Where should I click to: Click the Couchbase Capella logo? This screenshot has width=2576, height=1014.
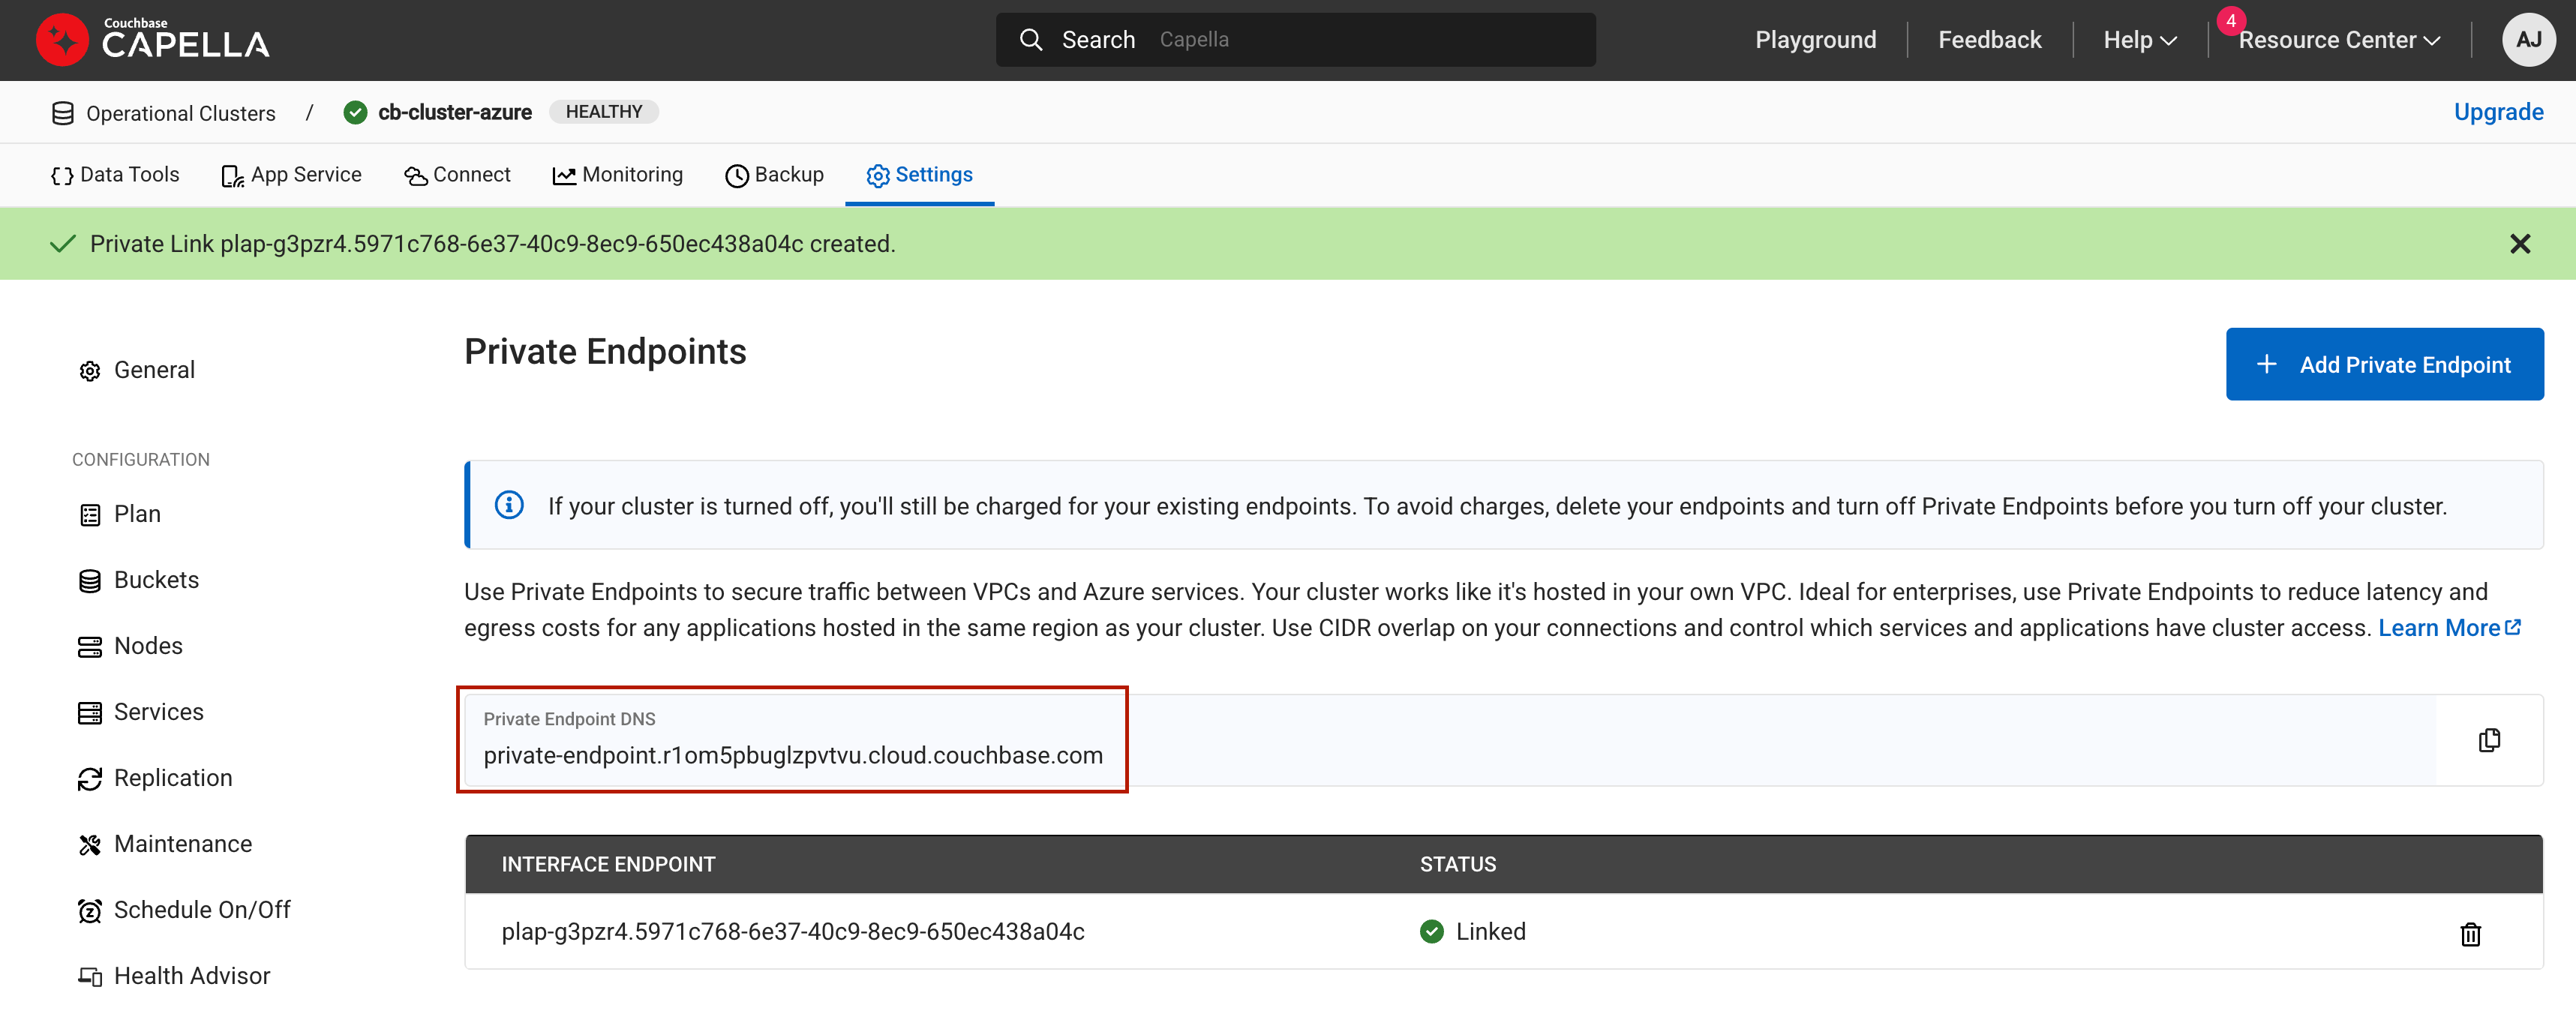[x=153, y=40]
